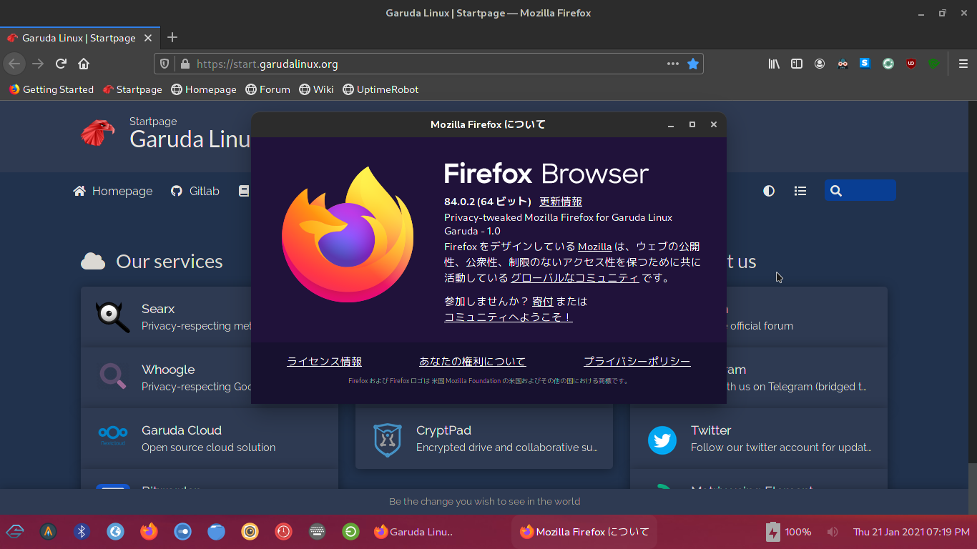Open the Arch-style A app in taskbar
The height and width of the screenshot is (549, 977).
coord(48,531)
